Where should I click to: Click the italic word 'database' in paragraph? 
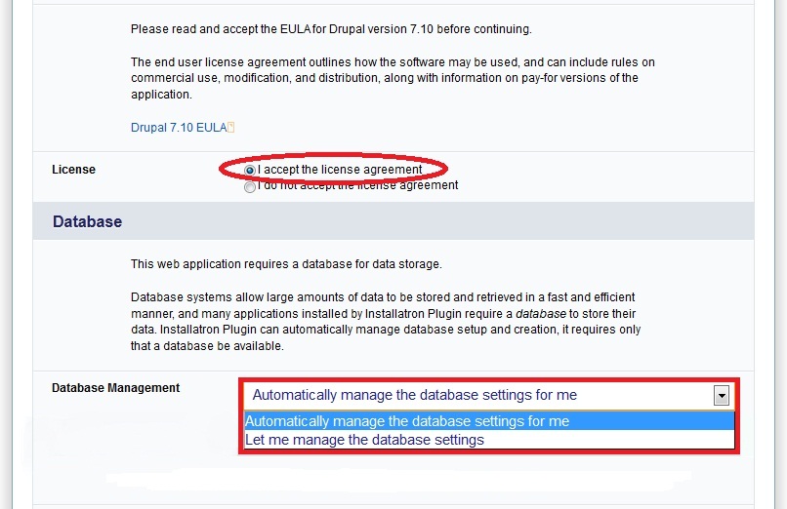(541, 314)
